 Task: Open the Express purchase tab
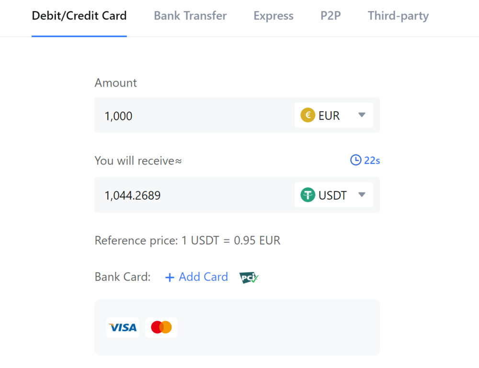(x=273, y=15)
